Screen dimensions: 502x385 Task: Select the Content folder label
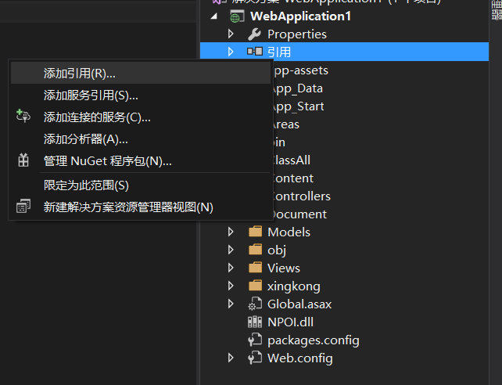tap(292, 178)
